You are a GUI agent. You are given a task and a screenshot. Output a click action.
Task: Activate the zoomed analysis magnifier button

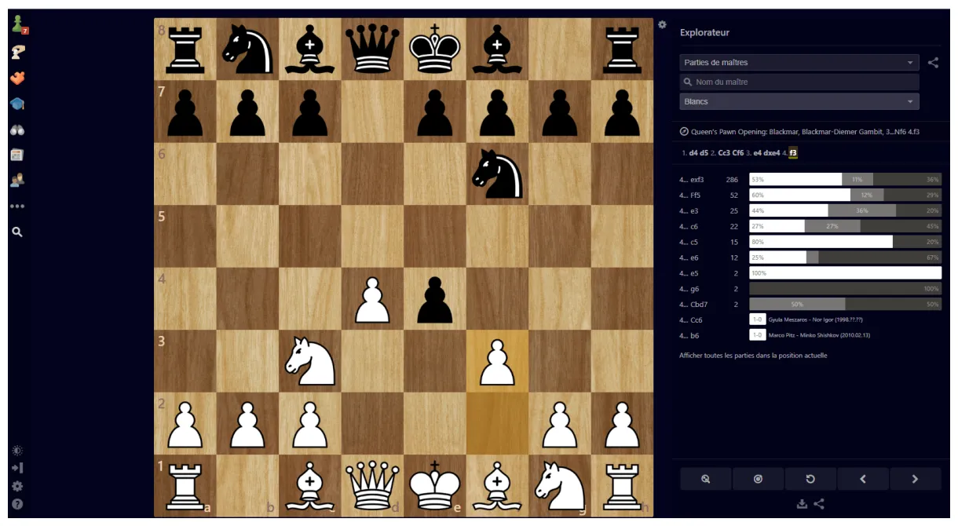[x=704, y=478]
